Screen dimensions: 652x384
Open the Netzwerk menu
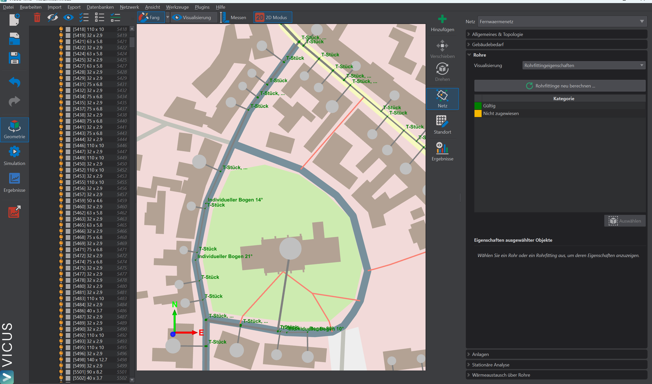[129, 7]
